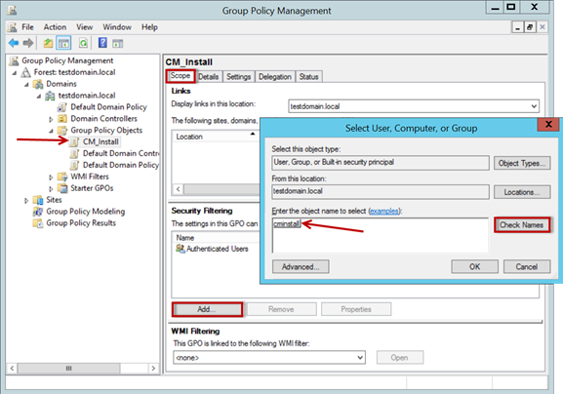Open the Display links location dropdown
The height and width of the screenshot is (394, 563).
coord(534,106)
